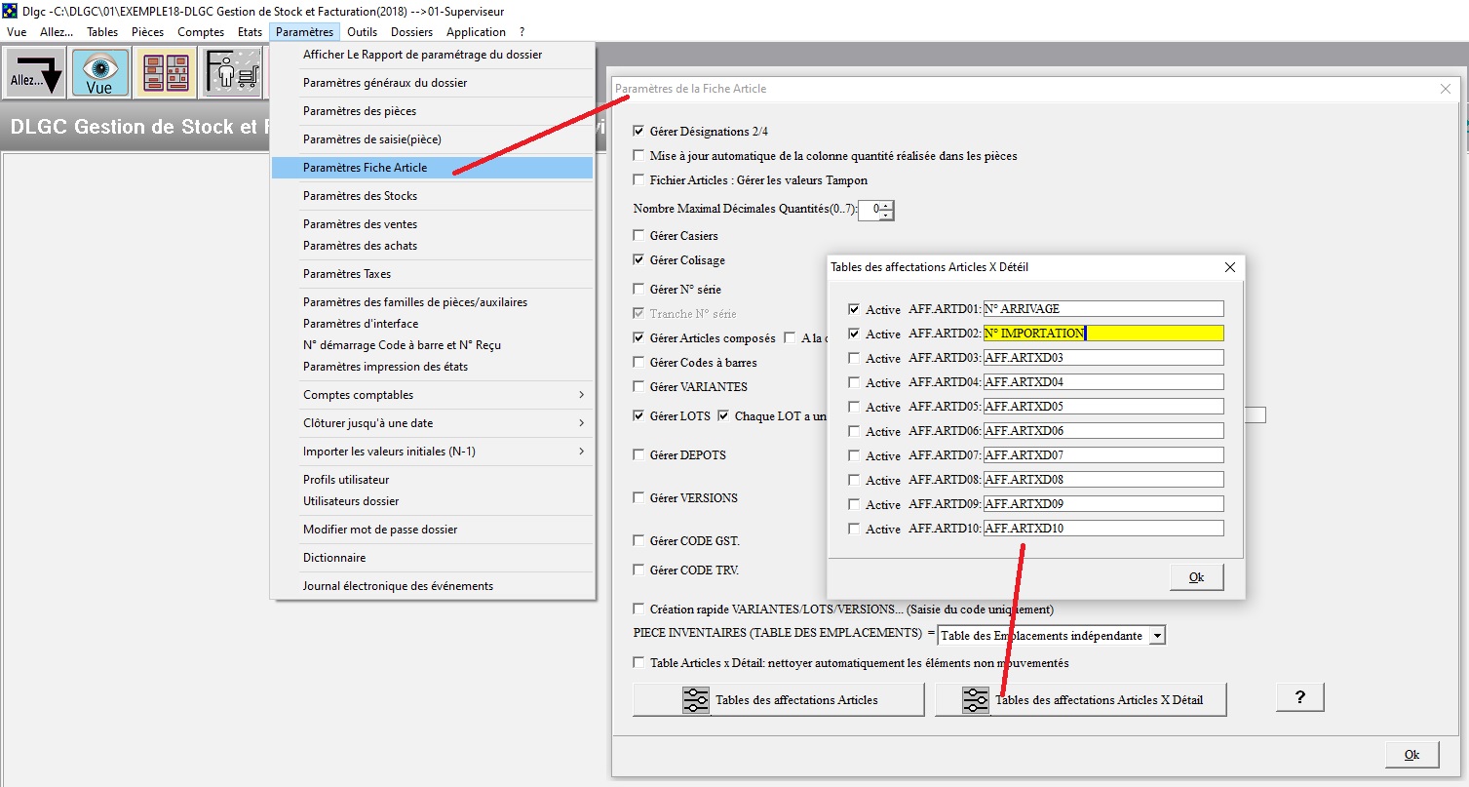
Task: Click the question mark help button
Action: click(1300, 697)
